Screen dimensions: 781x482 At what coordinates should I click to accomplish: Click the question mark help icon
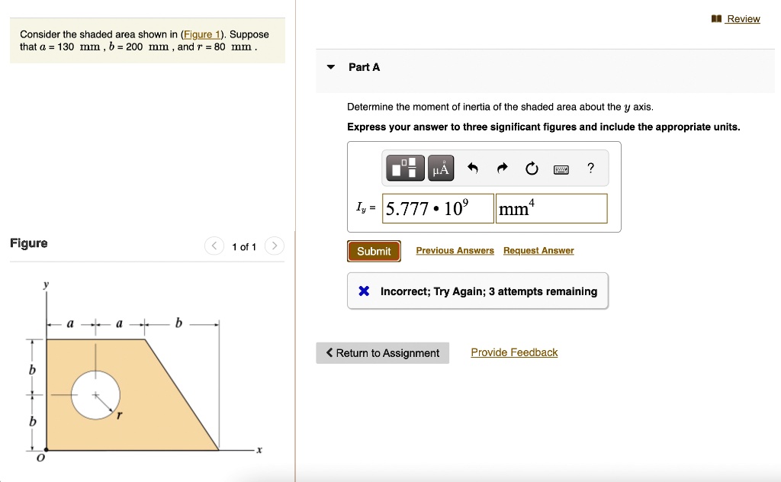[x=590, y=168]
